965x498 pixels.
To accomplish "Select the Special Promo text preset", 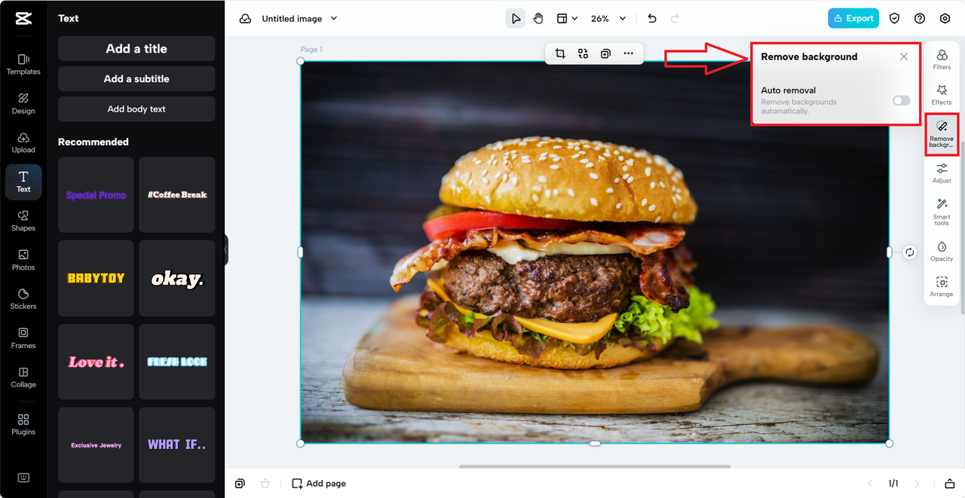I will click(x=96, y=194).
